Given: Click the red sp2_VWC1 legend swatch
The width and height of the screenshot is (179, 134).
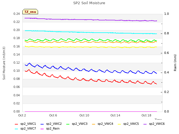Looking at the screenshot, I should click(17, 124).
